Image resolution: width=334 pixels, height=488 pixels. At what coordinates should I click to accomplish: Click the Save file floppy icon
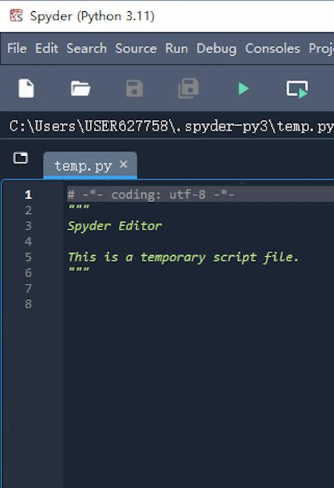(134, 89)
